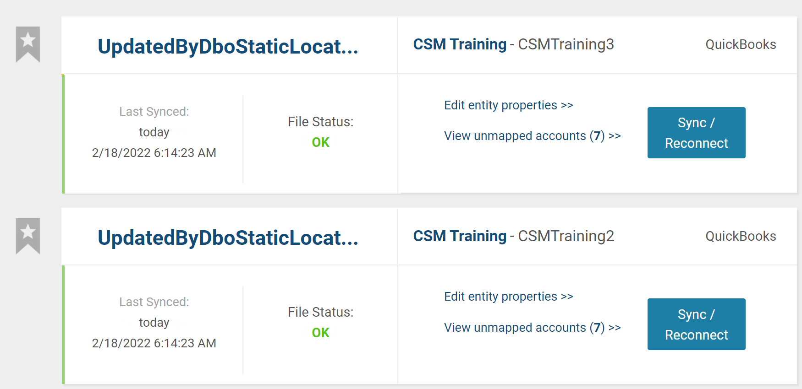802x389 pixels.
Task: Select the CSMTraining3 company name text
Action: [566, 44]
